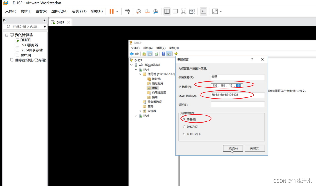The width and height of the screenshot is (316, 186).
Task: Click the 保留名称 input field
Action: coord(238,77)
